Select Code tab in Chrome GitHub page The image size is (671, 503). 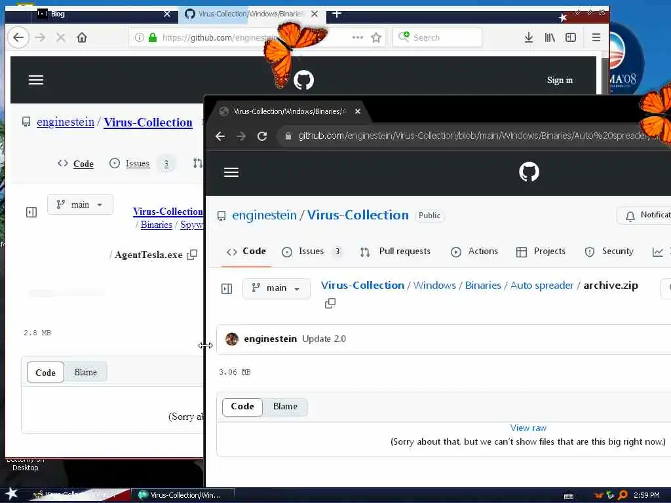(246, 251)
